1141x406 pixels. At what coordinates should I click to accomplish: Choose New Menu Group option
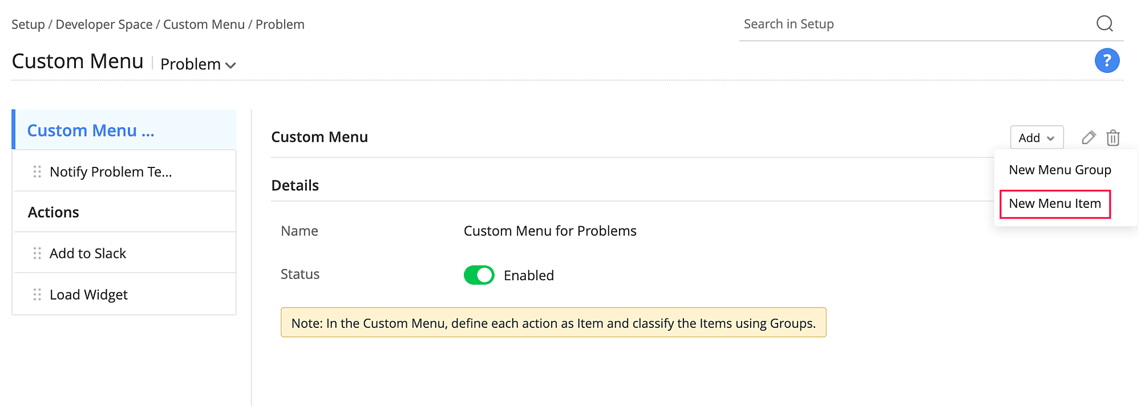tap(1059, 170)
